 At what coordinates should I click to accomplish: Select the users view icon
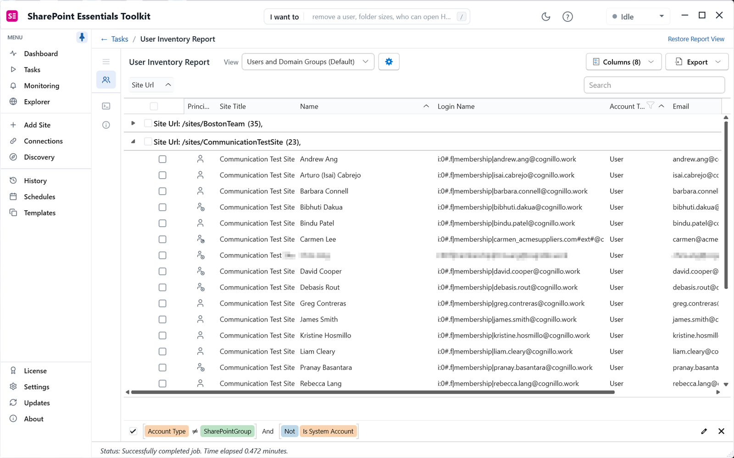(106, 80)
